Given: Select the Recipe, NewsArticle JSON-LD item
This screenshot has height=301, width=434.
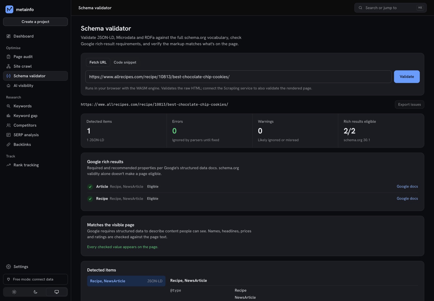Looking at the screenshot, I should tap(126, 281).
